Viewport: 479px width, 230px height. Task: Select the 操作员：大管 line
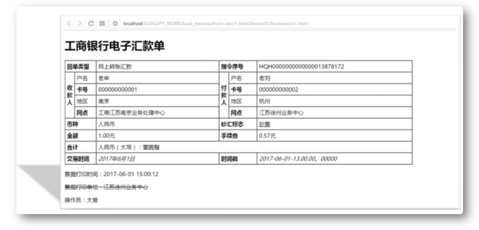pyautogui.click(x=81, y=200)
